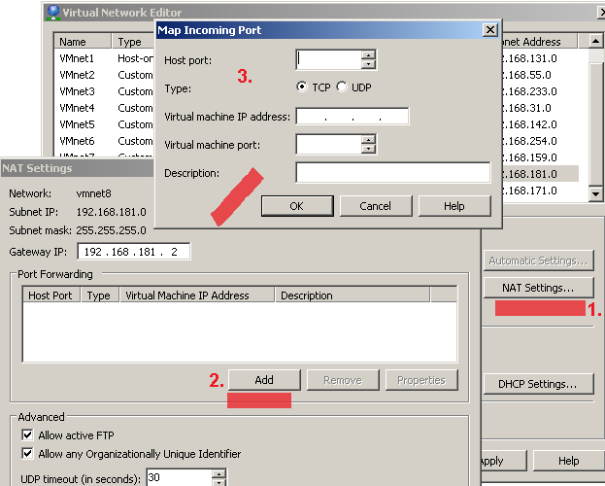Click the Virtual machine port field
Screen dimensions: 605x486
click(329, 144)
